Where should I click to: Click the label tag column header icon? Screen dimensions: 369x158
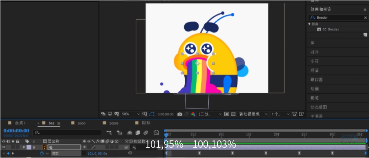click(x=27, y=141)
